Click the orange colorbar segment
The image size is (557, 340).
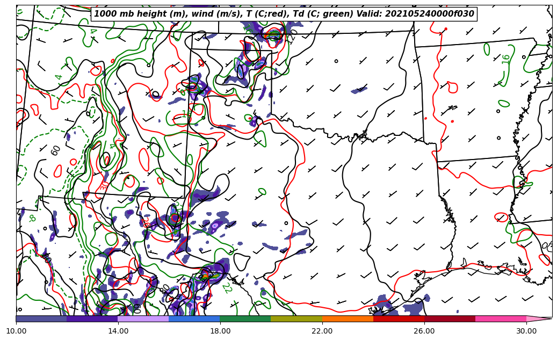[x=348, y=319]
